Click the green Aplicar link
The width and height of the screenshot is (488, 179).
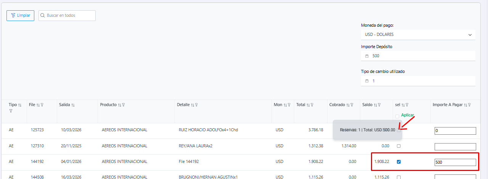pos(407,115)
